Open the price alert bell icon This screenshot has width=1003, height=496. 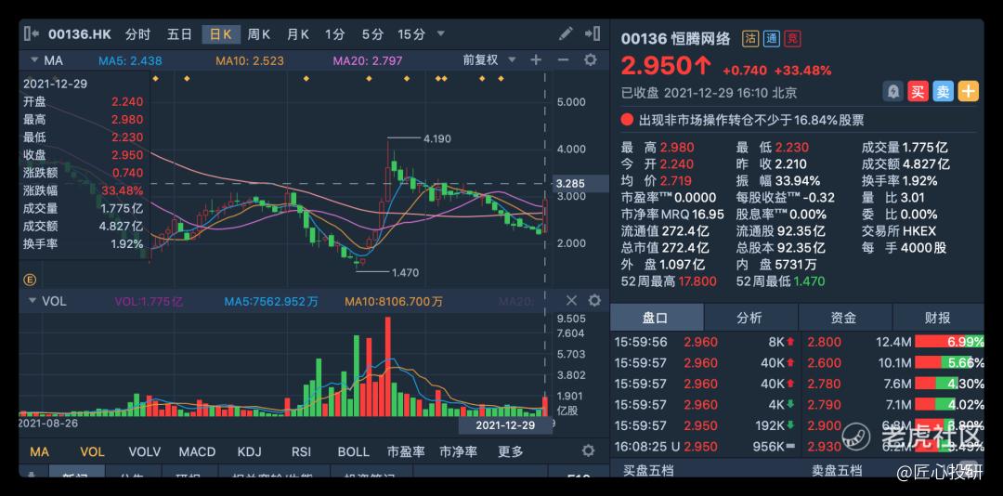[893, 92]
